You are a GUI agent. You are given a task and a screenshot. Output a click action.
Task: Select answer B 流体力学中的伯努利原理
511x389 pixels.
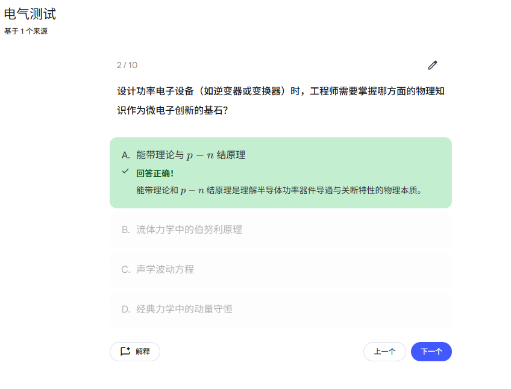point(281,229)
